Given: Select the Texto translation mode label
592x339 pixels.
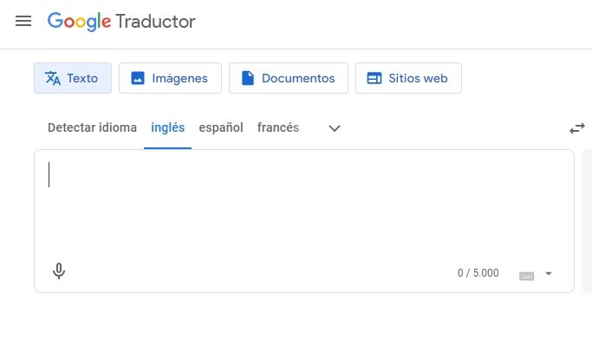Looking at the screenshot, I should (x=82, y=78).
